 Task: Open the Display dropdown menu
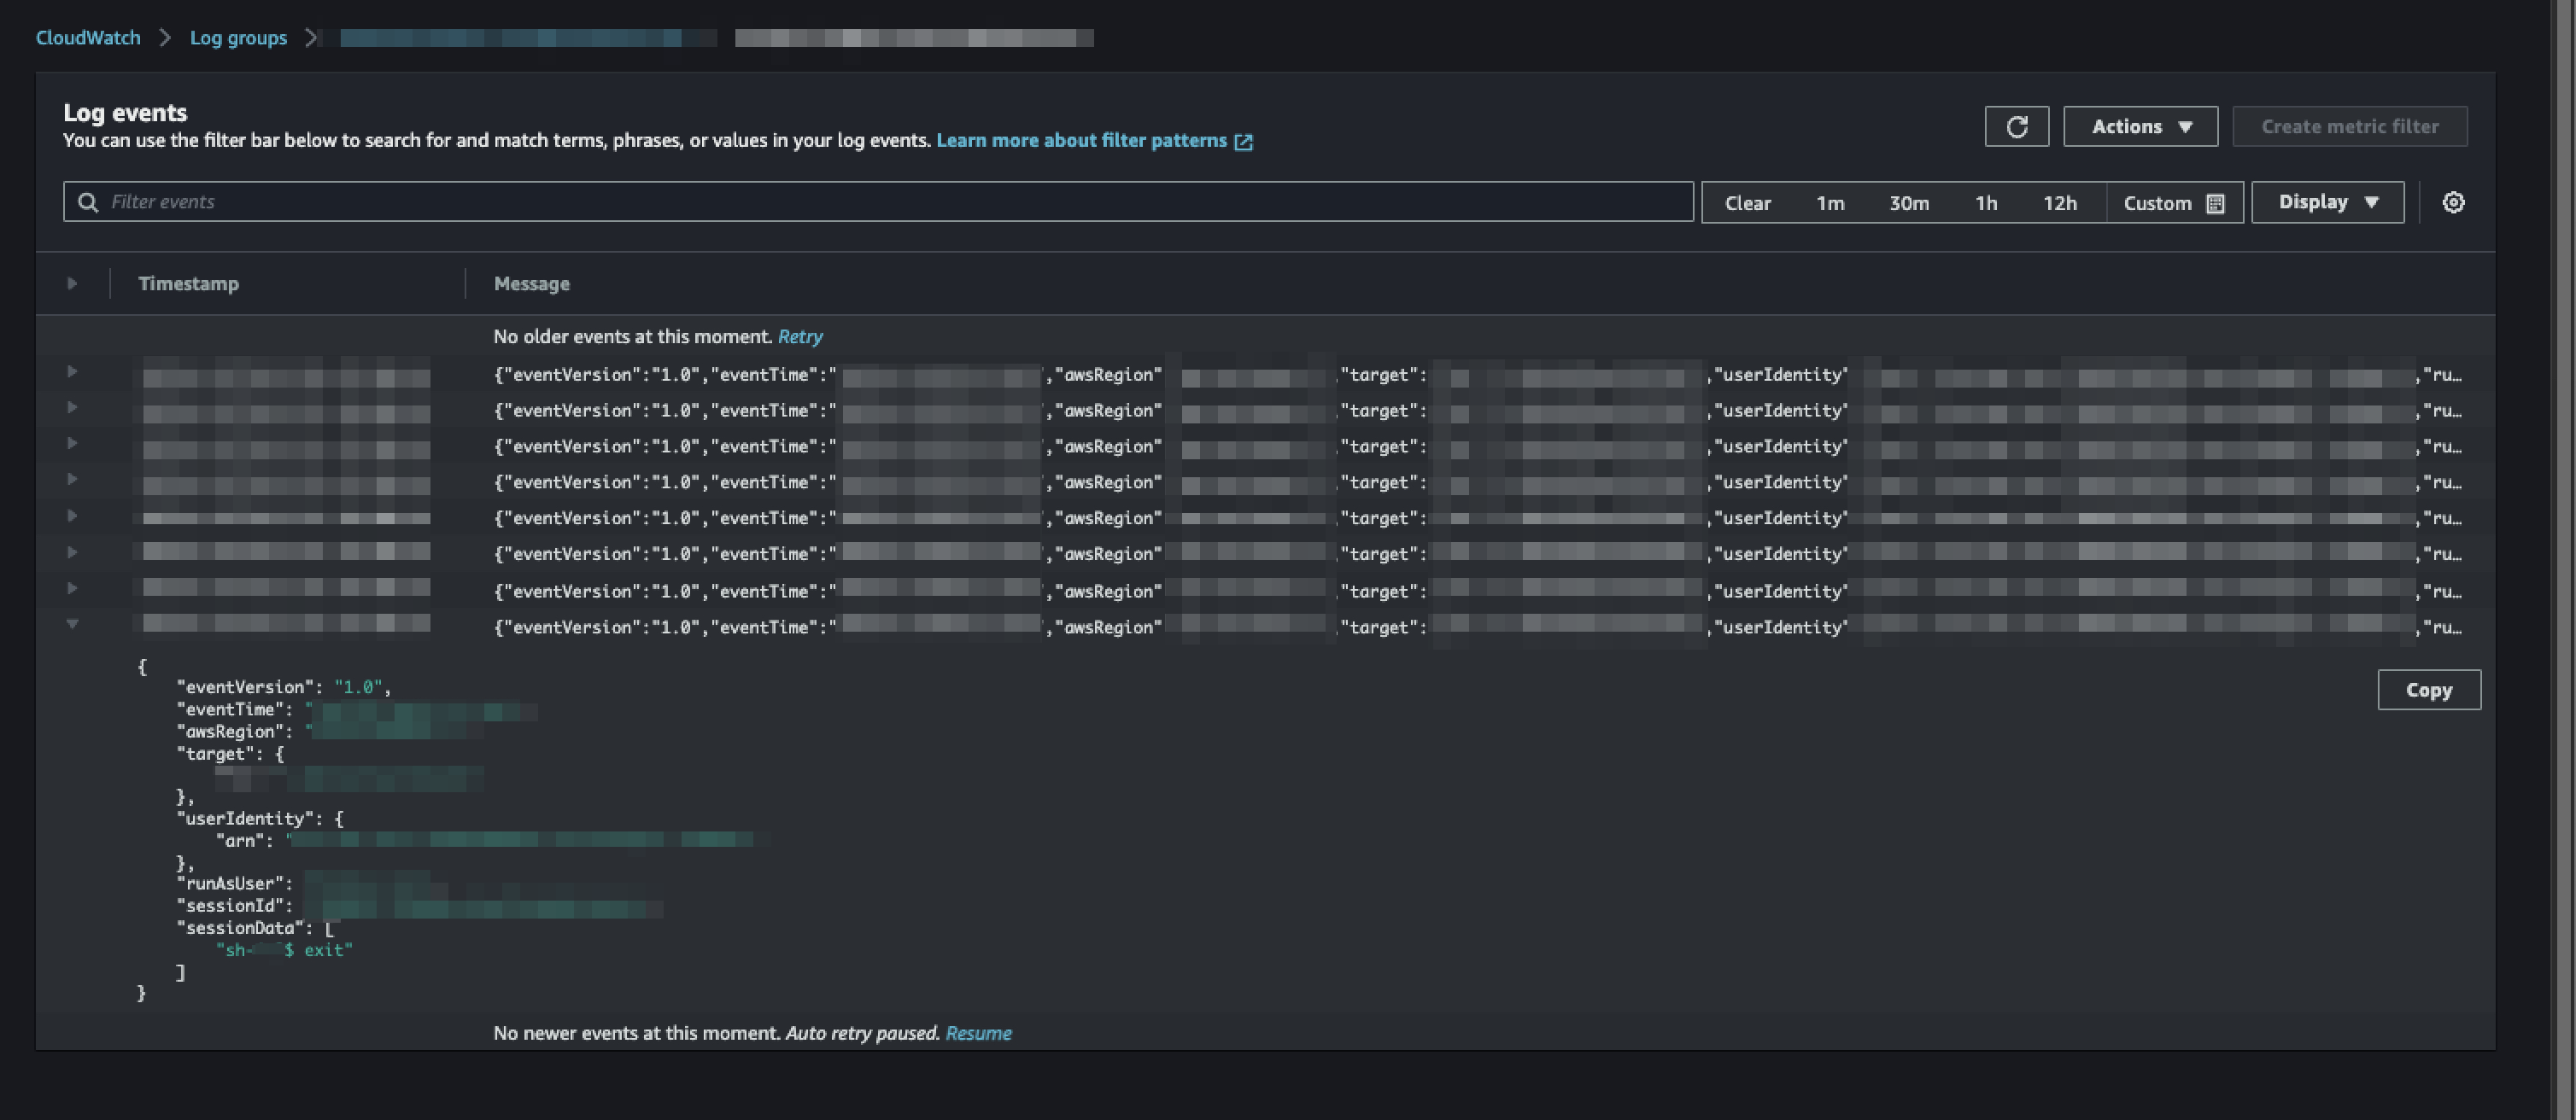pyautogui.click(x=2327, y=203)
